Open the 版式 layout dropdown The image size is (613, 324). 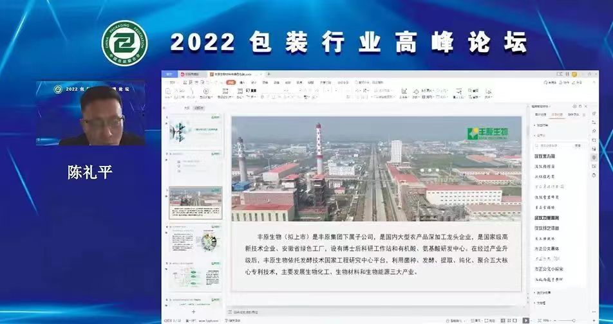tap(240, 97)
